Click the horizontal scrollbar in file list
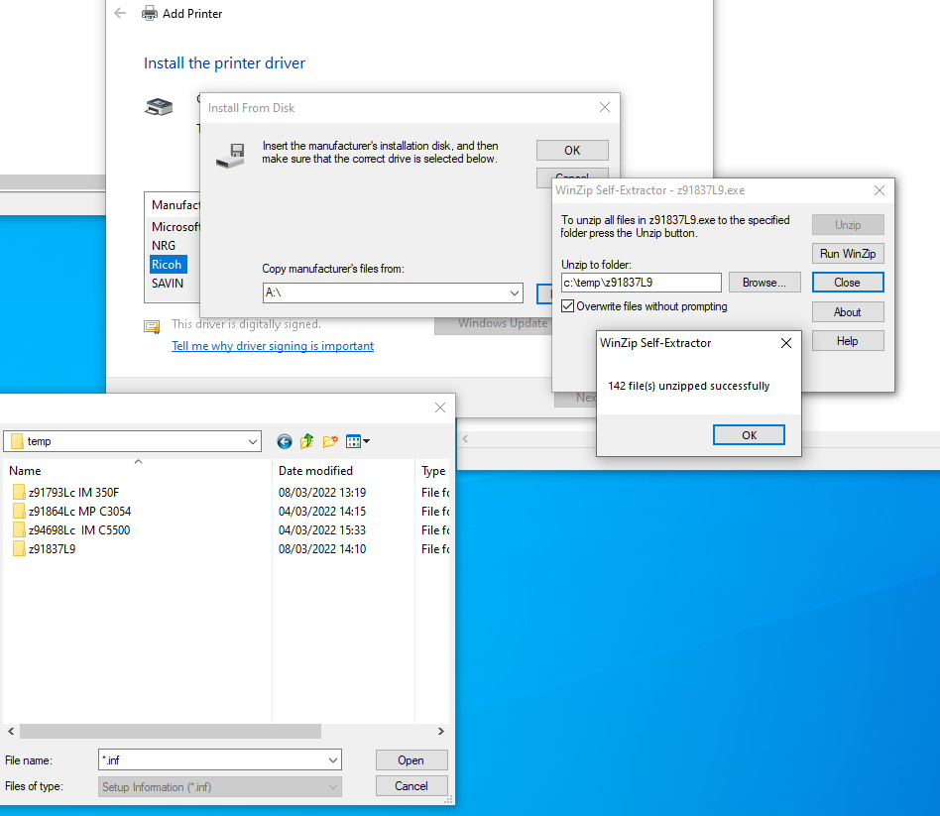Viewport: 940px width, 816px height. click(171, 731)
